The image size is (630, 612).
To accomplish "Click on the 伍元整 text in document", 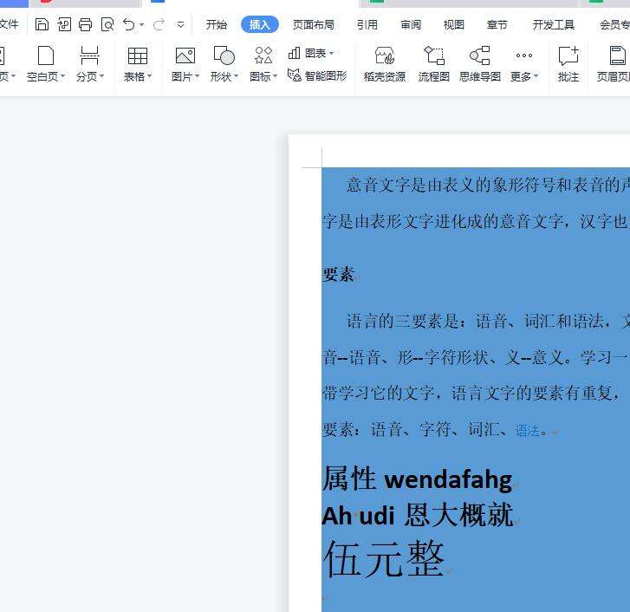I will click(x=383, y=558).
